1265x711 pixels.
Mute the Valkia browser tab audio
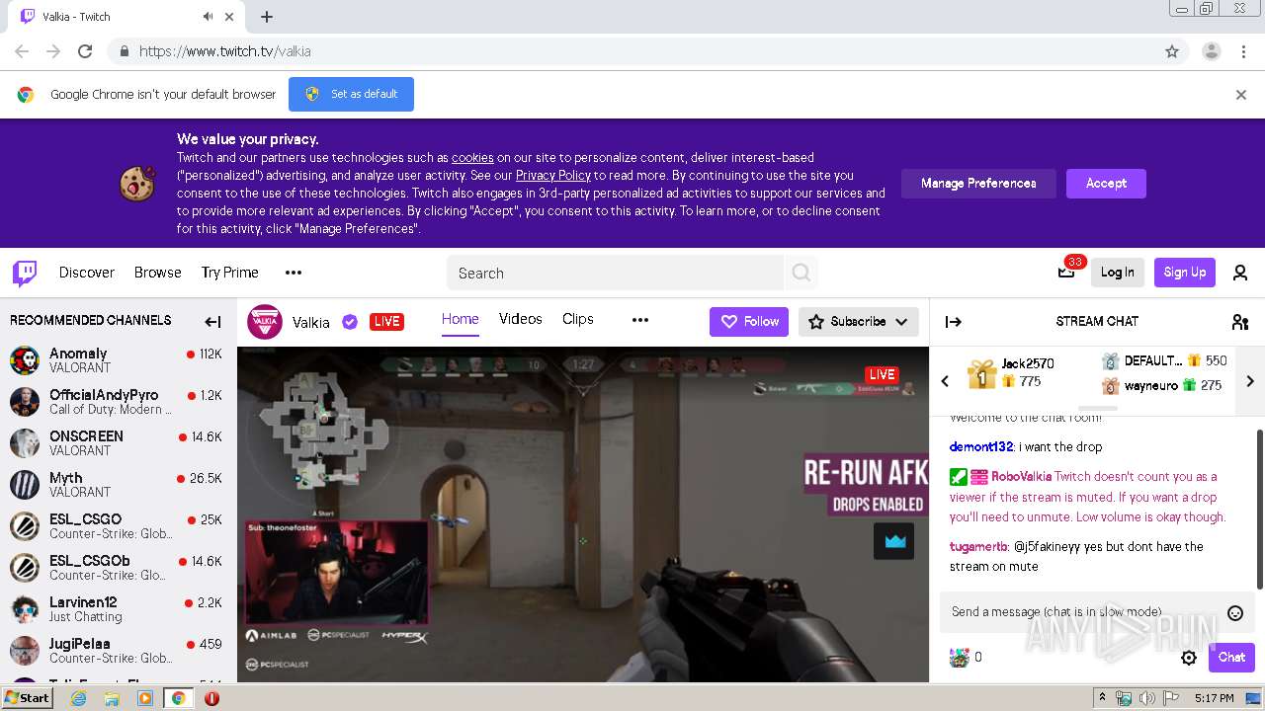(208, 17)
